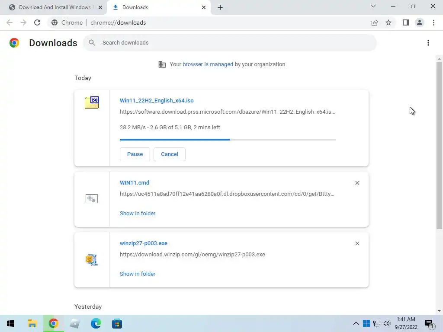Open Chrome's three-dot main menu
The image size is (443, 332).
(x=433, y=22)
